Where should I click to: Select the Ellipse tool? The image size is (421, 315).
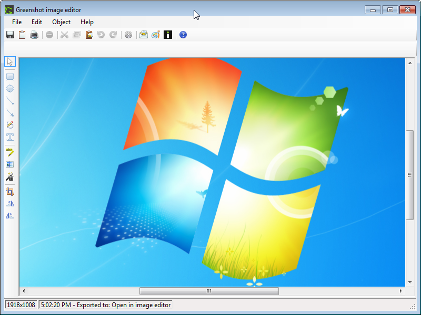point(9,88)
